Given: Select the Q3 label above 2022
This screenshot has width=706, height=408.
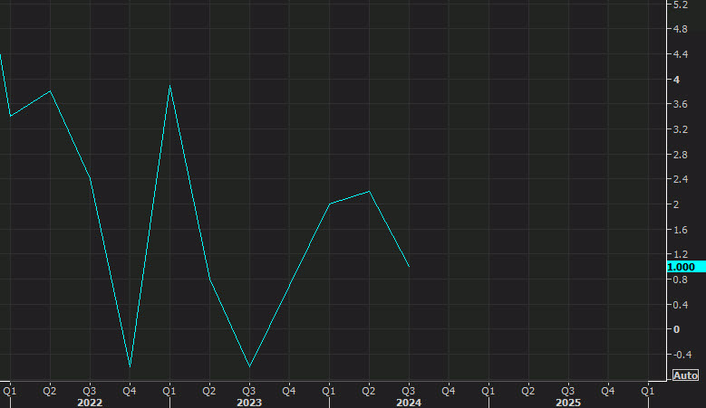Looking at the screenshot, I should (x=90, y=391).
